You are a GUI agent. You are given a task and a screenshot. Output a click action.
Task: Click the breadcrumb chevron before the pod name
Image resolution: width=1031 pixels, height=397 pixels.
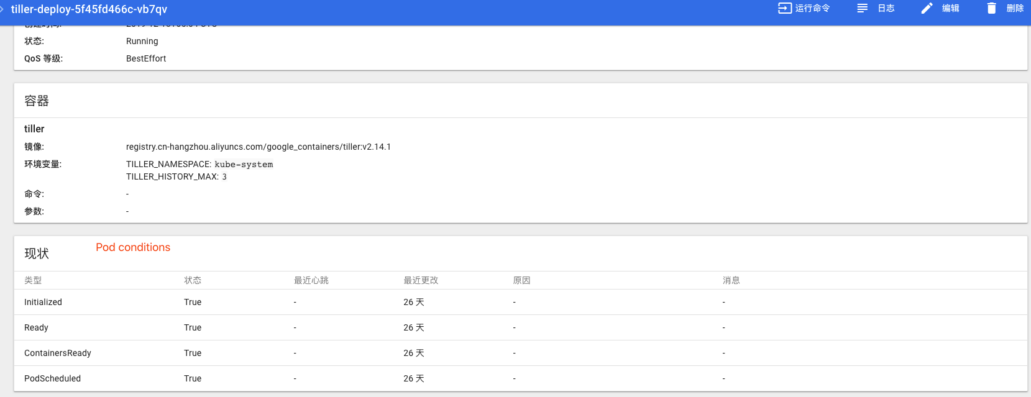click(x=2, y=9)
